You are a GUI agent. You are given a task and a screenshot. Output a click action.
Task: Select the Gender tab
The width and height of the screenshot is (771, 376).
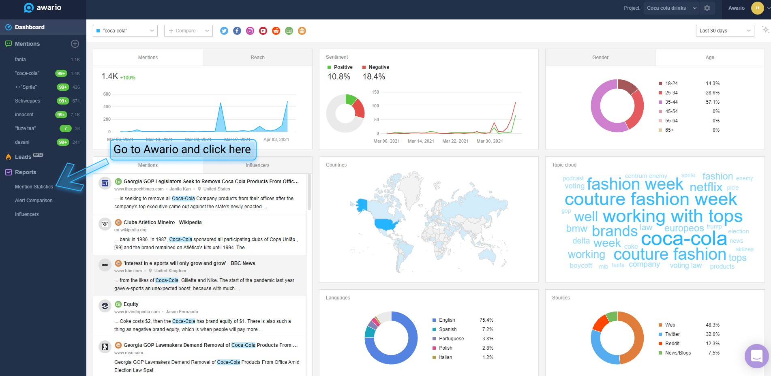(x=600, y=58)
